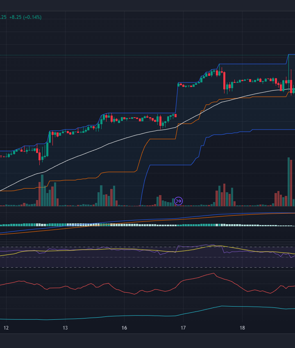Click the +8.25 (+0.14%) price change readout
295x348 pixels.
pos(25,17)
